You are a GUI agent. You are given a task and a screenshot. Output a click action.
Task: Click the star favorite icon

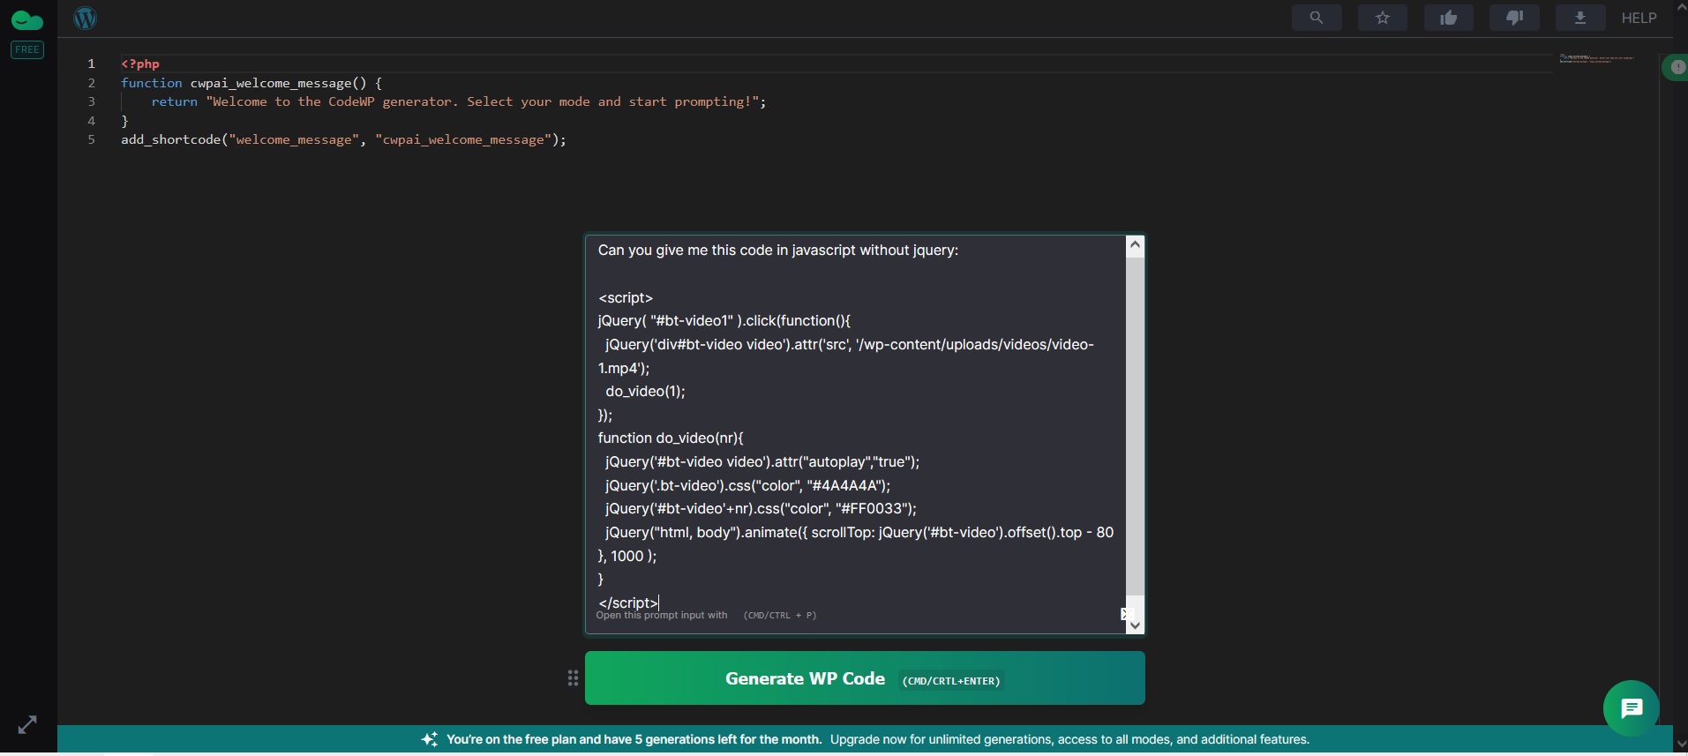pos(1383,18)
